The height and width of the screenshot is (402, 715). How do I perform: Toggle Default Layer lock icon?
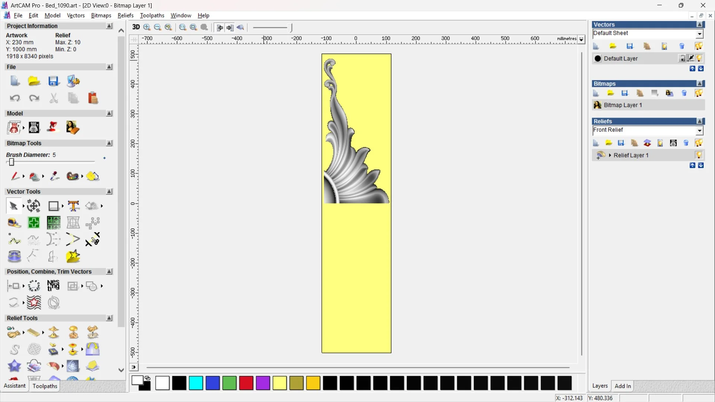(x=682, y=58)
